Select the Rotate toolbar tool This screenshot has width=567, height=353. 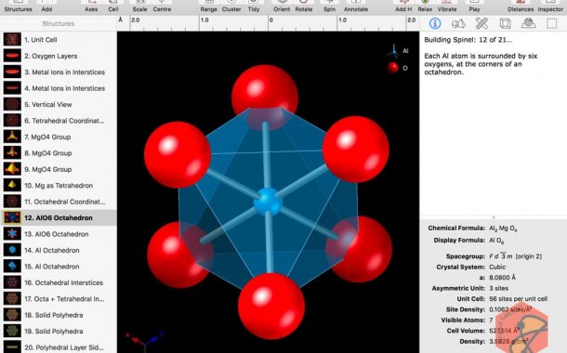304,7
